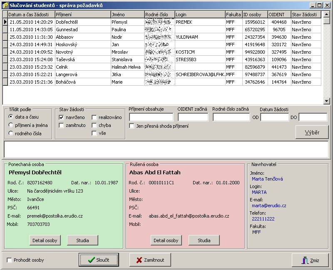Image resolution: width=333 pixels, height=270 pixels.
Task: Focus the Příjmení obsahuje input field
Action: click(x=151, y=117)
